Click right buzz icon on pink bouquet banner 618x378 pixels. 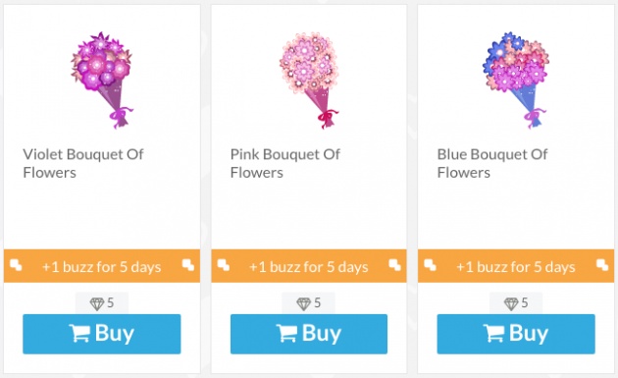click(395, 265)
